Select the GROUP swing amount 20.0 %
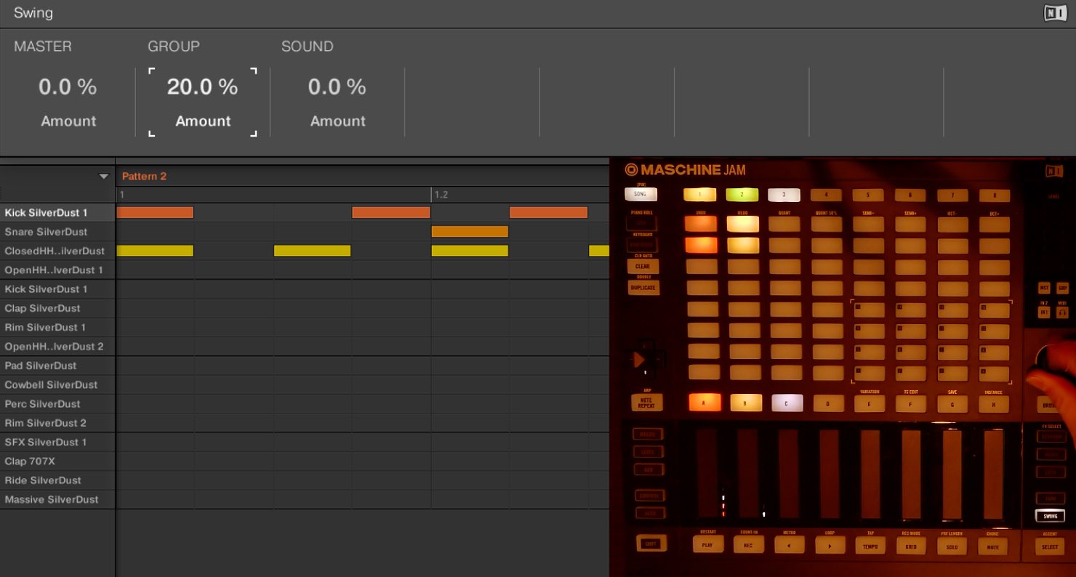 point(203,86)
